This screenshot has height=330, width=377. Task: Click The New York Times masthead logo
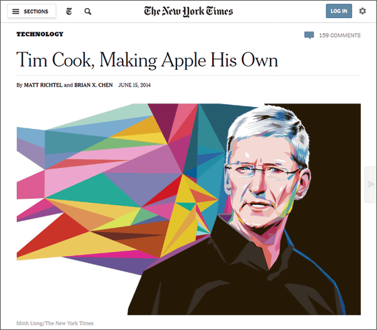point(188,11)
